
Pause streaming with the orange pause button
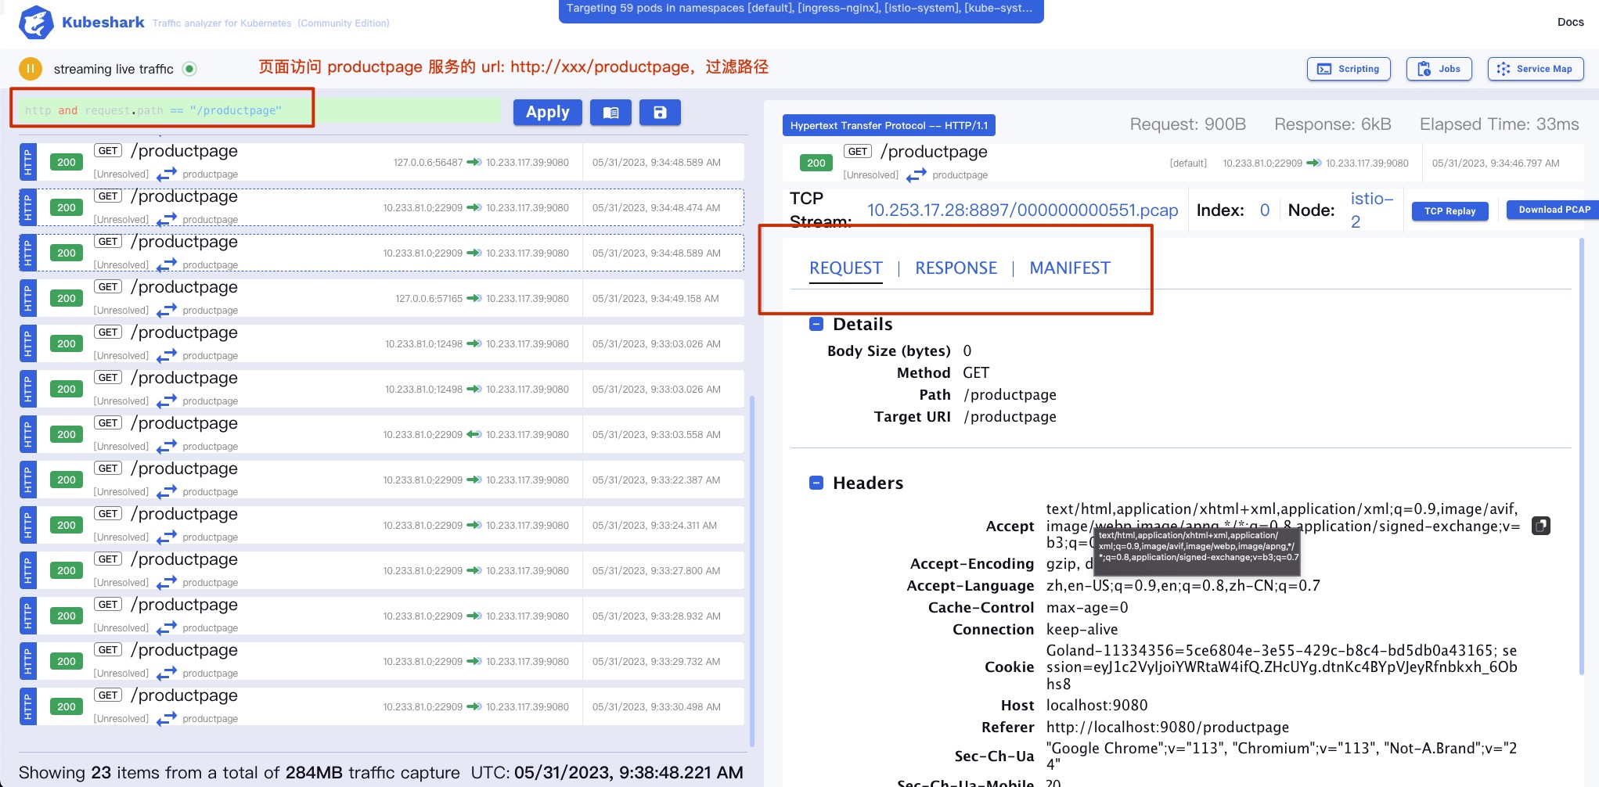31,69
